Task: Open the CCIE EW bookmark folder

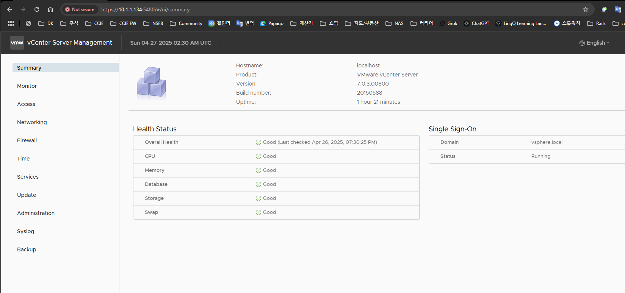Action: (123, 23)
